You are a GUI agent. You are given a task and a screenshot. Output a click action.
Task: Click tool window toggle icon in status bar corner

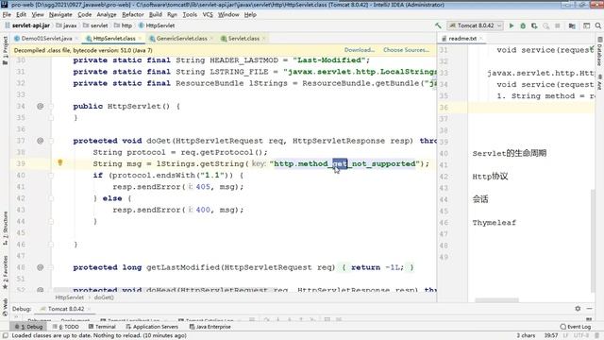tap(6, 336)
